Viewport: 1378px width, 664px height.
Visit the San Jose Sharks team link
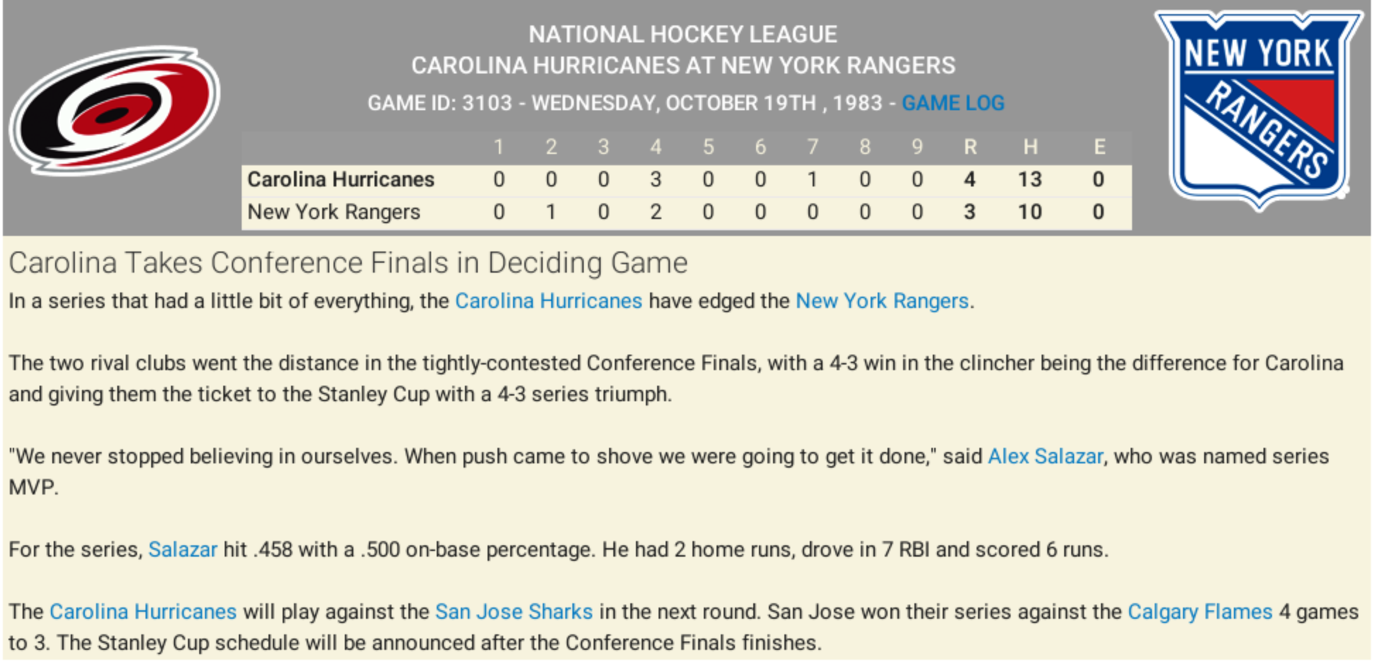(x=514, y=612)
